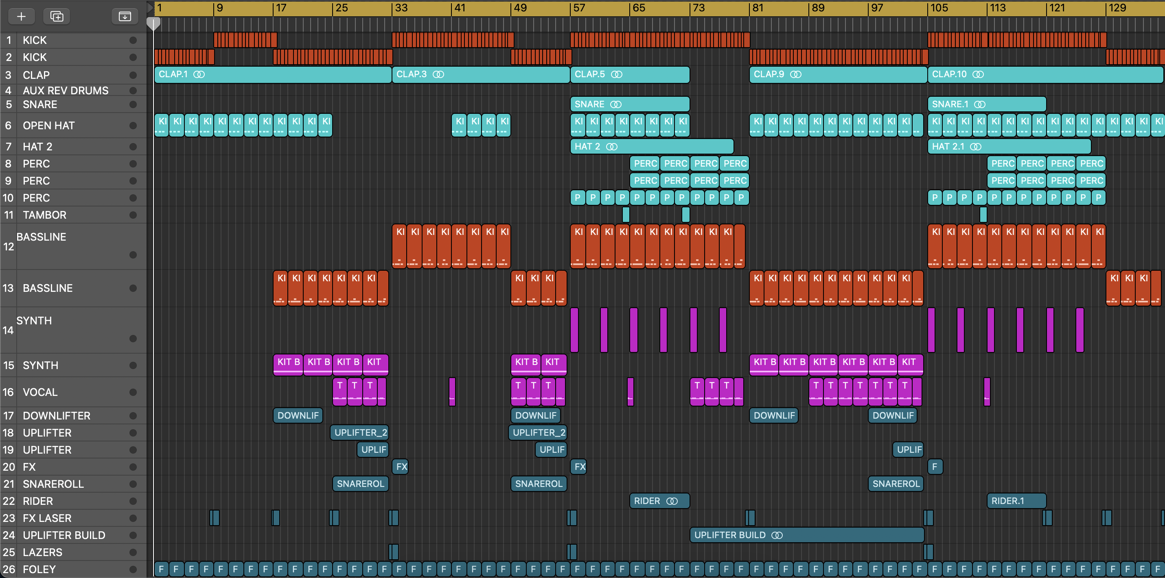The width and height of the screenshot is (1165, 578).
Task: Toggle the enable dot on CLAP track
Action: [133, 75]
